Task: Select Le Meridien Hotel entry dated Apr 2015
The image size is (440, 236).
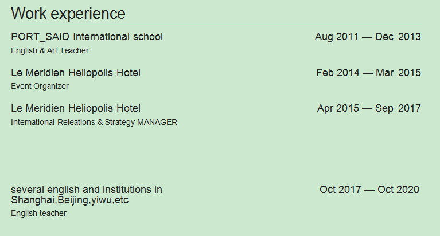Action: click(76, 108)
